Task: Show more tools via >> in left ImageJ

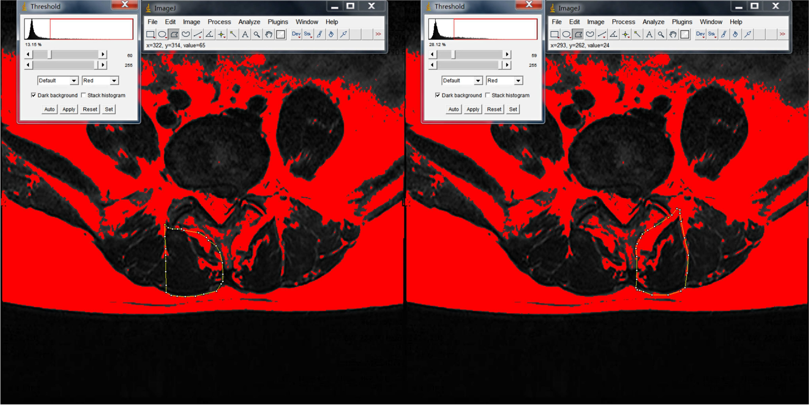Action: pyautogui.click(x=378, y=35)
